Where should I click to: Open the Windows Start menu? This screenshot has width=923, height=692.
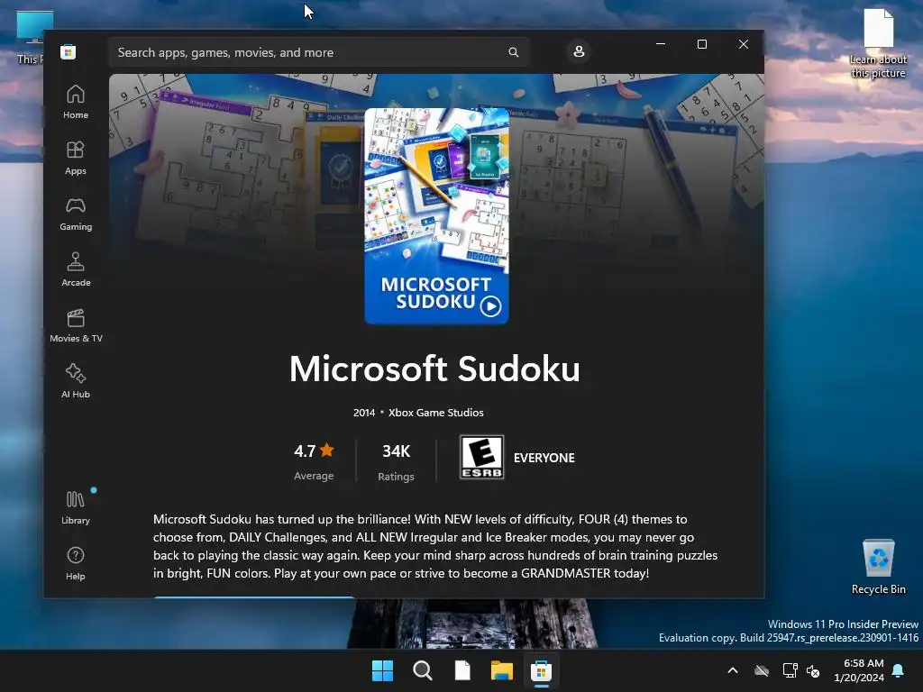click(x=382, y=670)
